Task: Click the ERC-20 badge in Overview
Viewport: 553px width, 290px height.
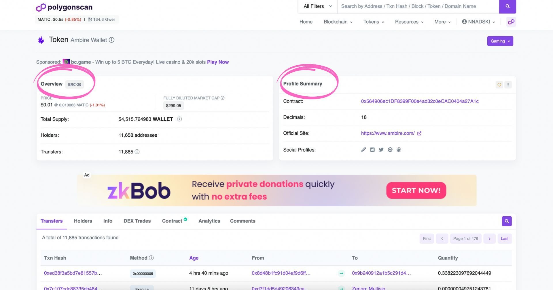Action: 75,84
